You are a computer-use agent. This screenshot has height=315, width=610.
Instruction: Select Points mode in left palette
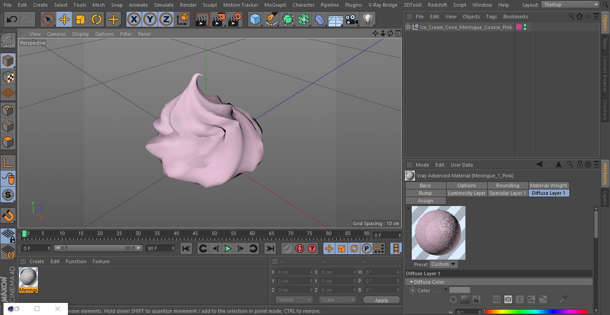pos(8,109)
